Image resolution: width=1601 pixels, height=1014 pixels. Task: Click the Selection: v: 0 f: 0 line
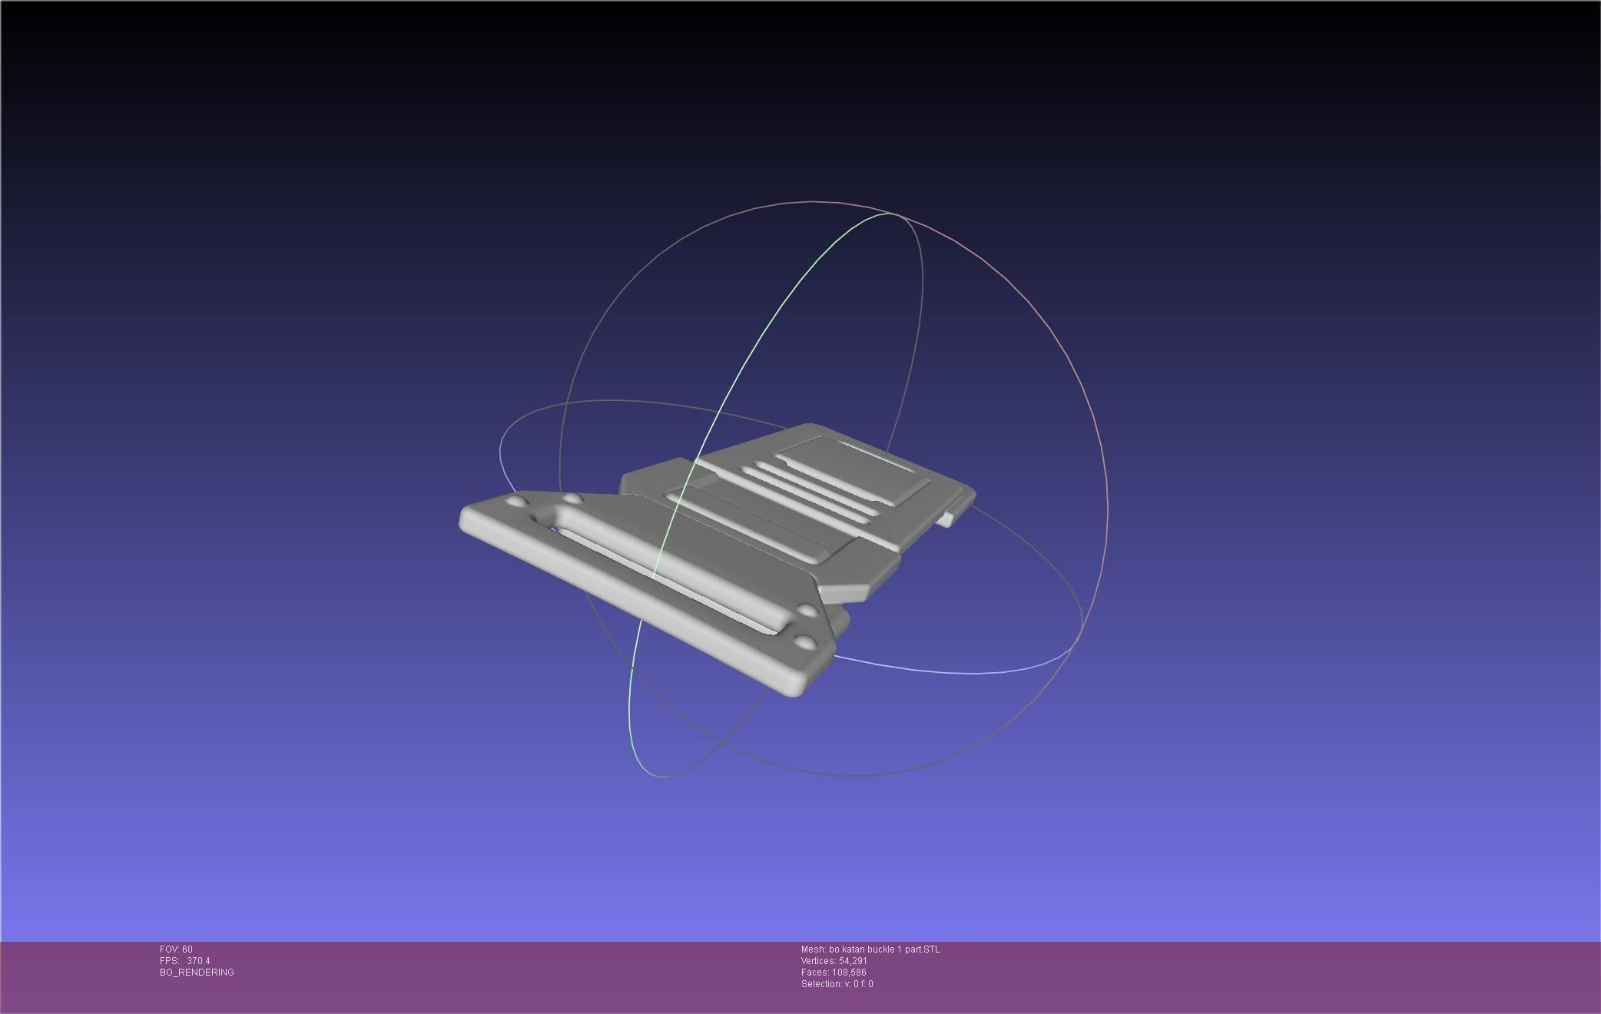837,984
